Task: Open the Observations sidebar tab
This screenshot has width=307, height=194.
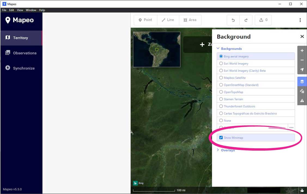Action: [21, 53]
